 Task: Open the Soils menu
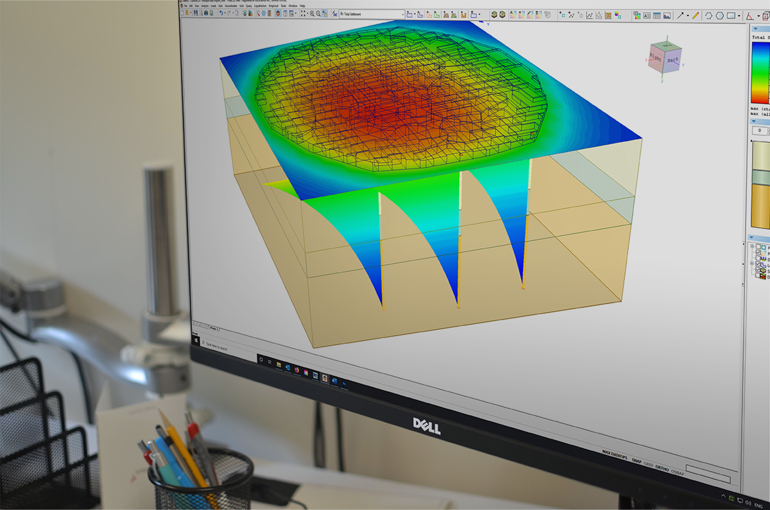tap(220, 6)
